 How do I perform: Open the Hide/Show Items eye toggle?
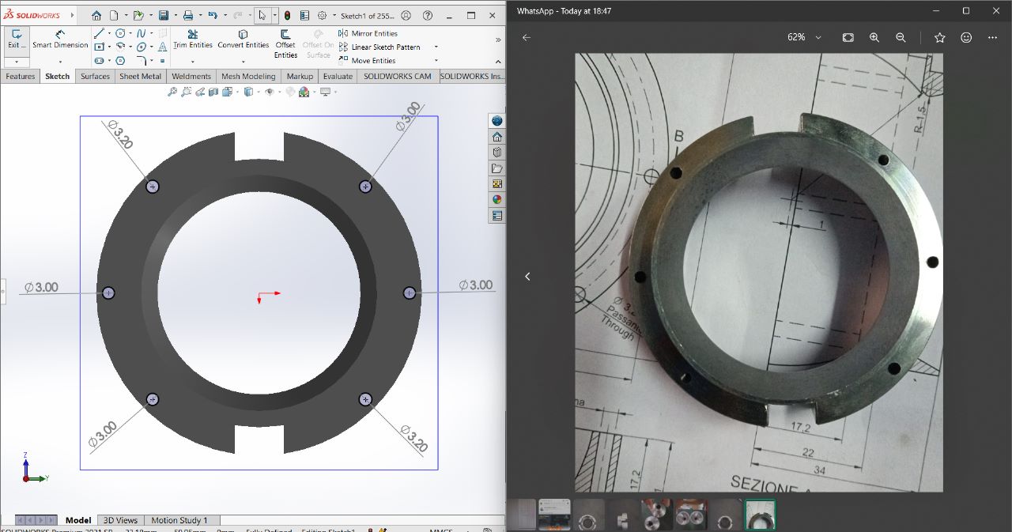(269, 92)
